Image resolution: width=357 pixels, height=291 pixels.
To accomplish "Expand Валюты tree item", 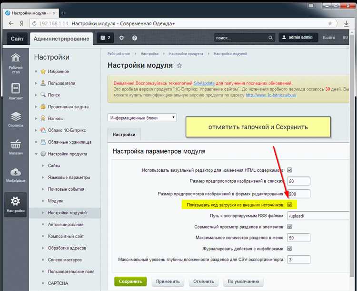I will tap(36, 118).
